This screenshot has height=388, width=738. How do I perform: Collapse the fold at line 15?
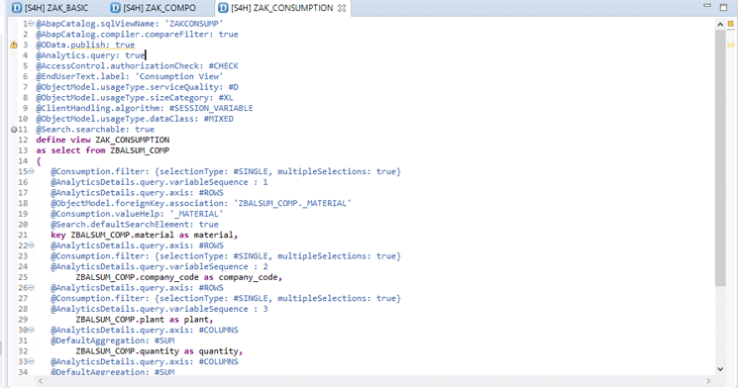coord(31,171)
